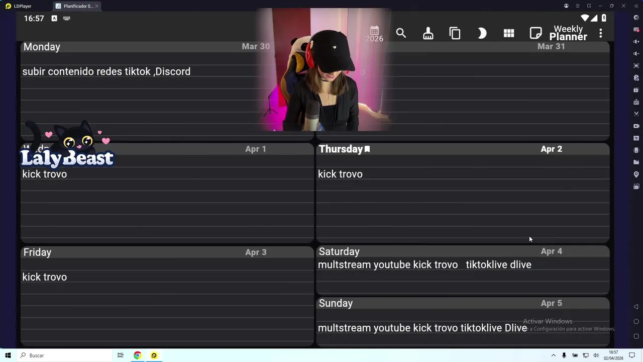This screenshot has height=362, width=643.
Task: Expand the hidden system tray icons
Action: coord(554,355)
